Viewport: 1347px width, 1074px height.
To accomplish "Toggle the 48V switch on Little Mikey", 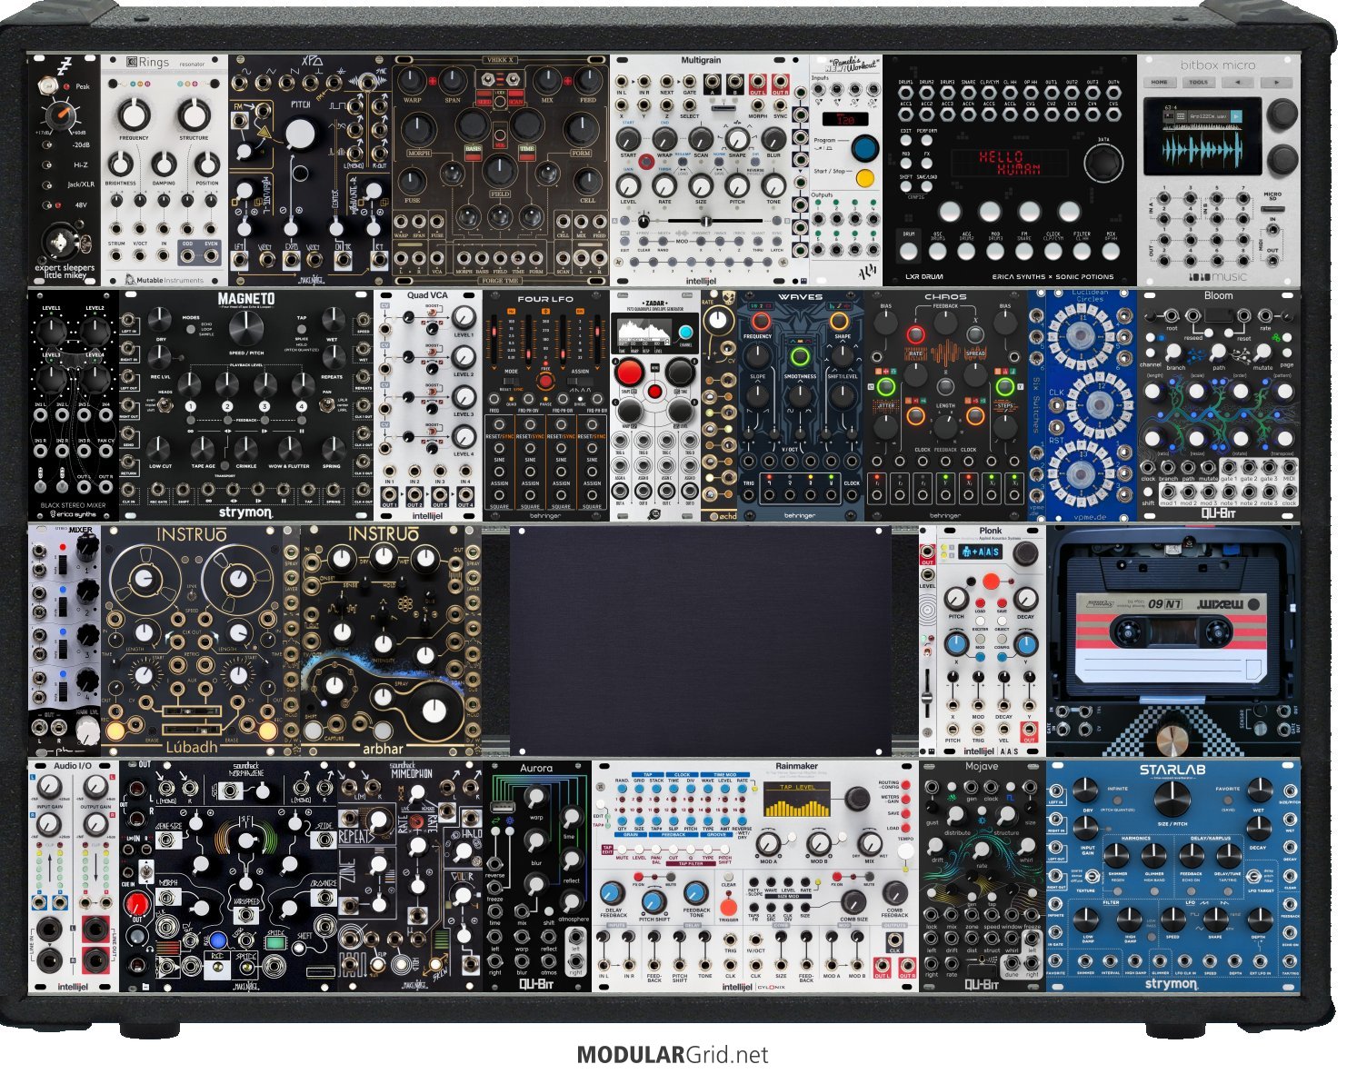I will coord(46,205).
